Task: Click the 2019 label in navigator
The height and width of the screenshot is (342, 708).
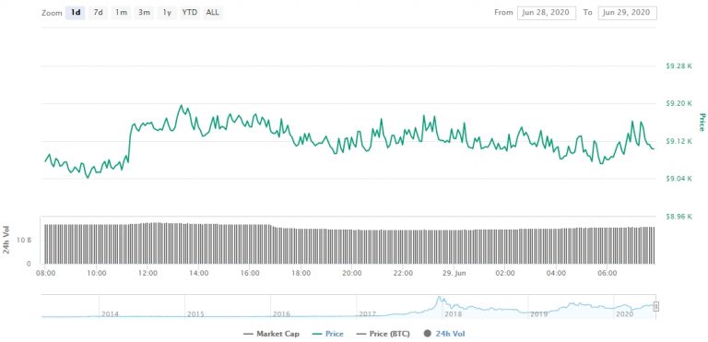Action: pyautogui.click(x=538, y=313)
